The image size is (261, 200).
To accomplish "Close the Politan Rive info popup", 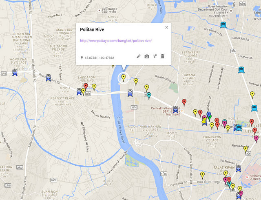I will tap(166, 27).
